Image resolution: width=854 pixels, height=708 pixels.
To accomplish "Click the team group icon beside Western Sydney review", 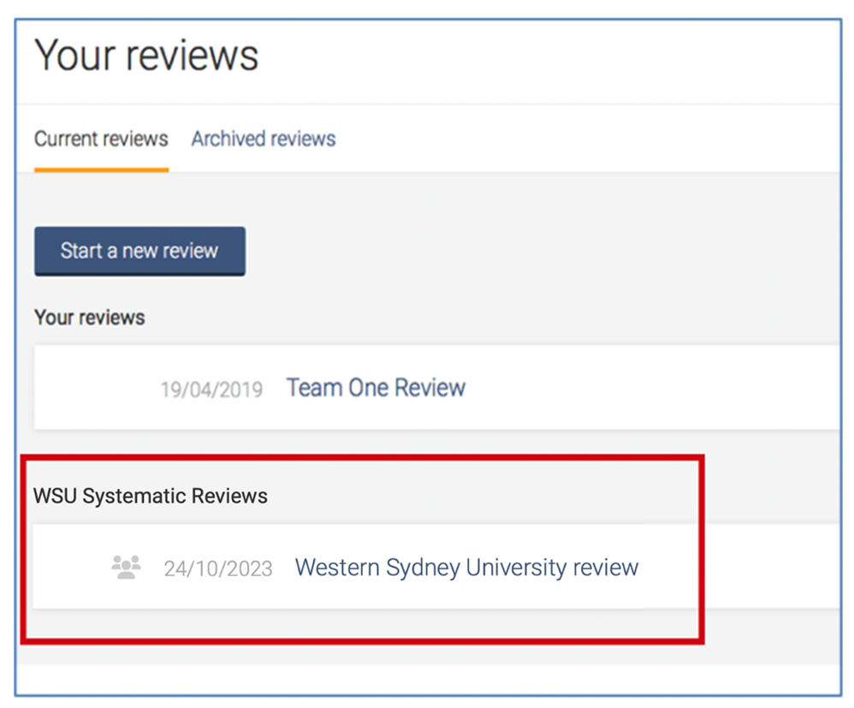I will [x=126, y=567].
